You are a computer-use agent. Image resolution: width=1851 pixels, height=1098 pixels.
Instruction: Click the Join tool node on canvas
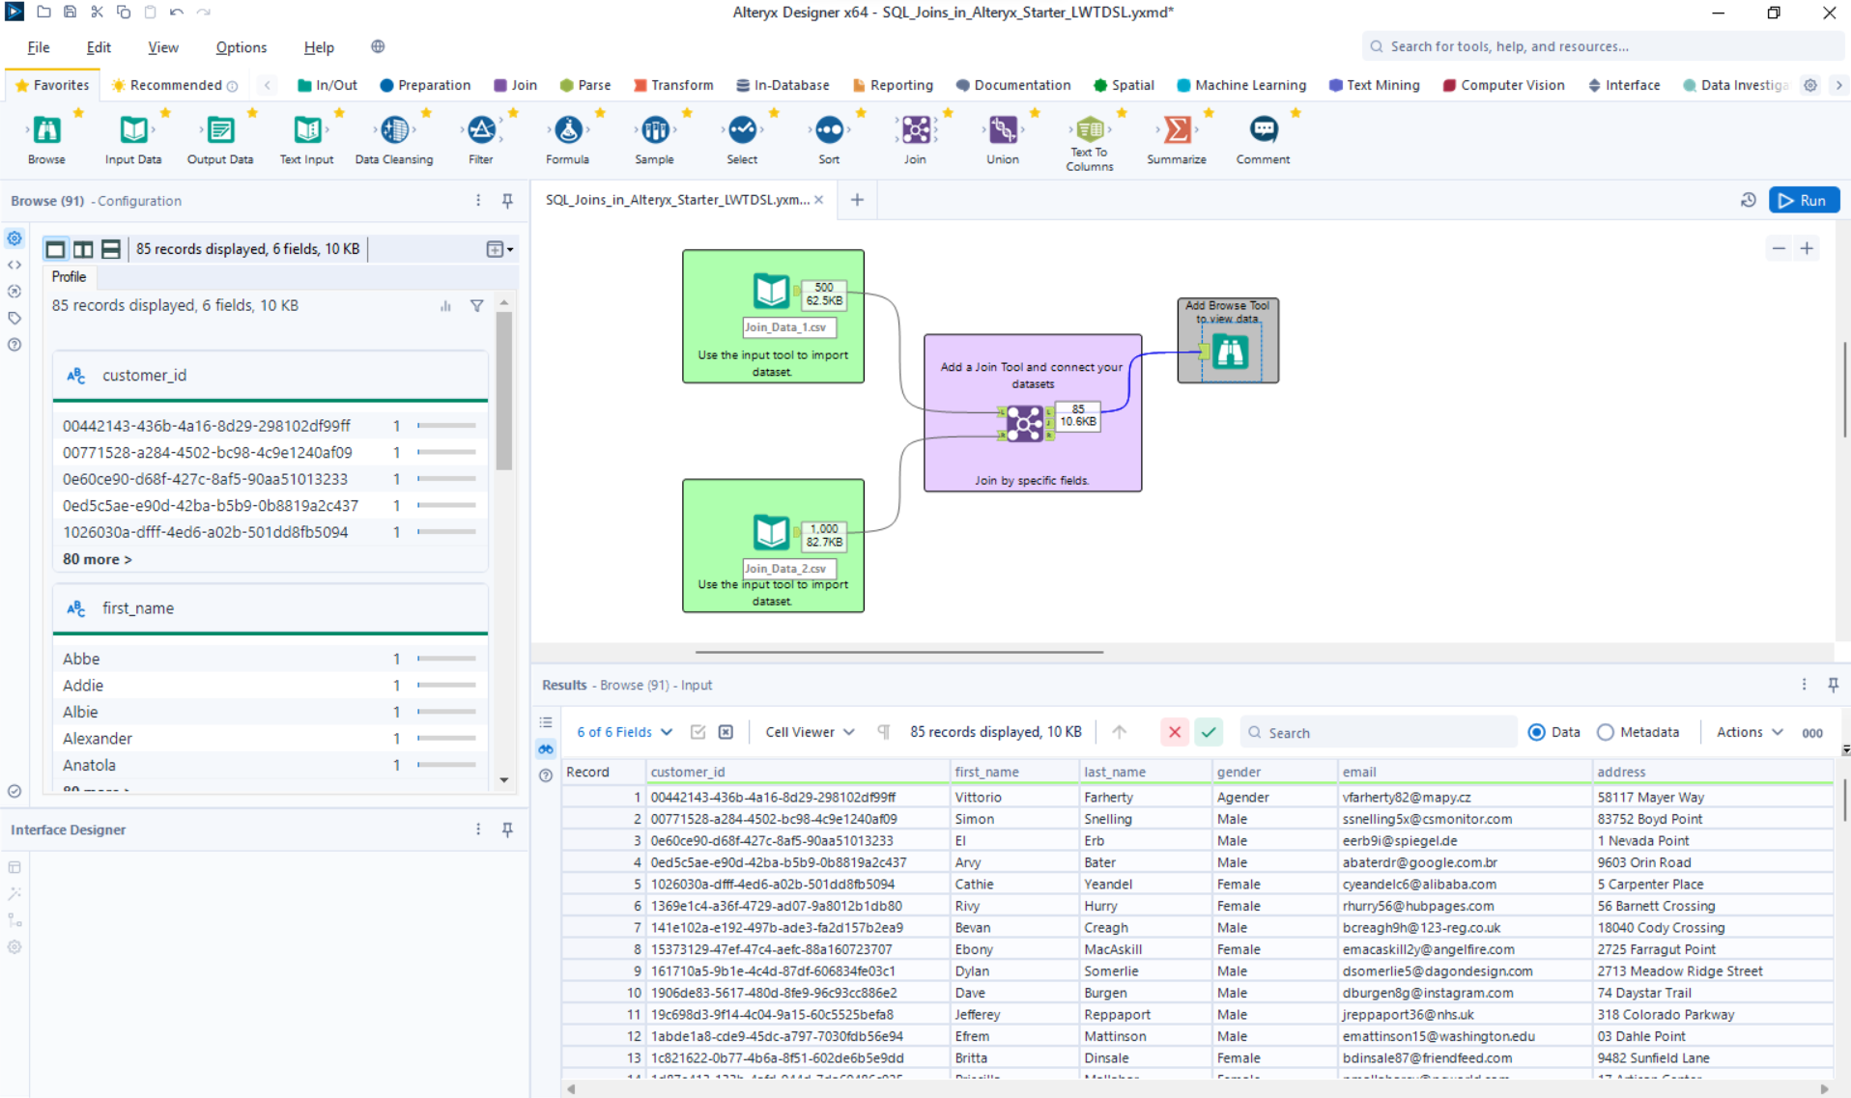click(x=1024, y=423)
